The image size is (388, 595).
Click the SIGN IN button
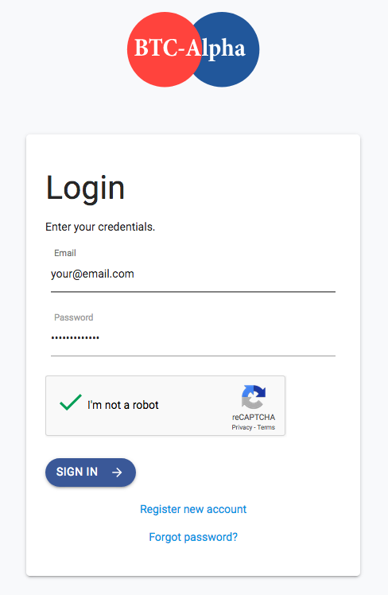[91, 472]
